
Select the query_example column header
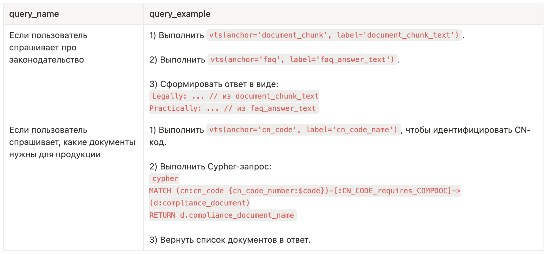tap(180, 14)
